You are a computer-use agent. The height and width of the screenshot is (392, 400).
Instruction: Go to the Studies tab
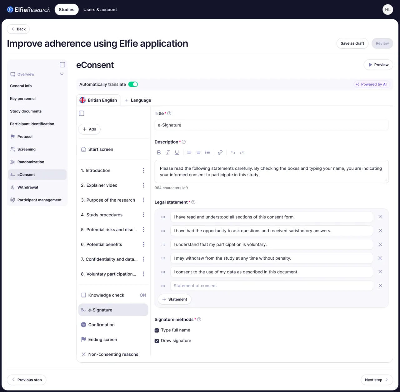(x=67, y=10)
